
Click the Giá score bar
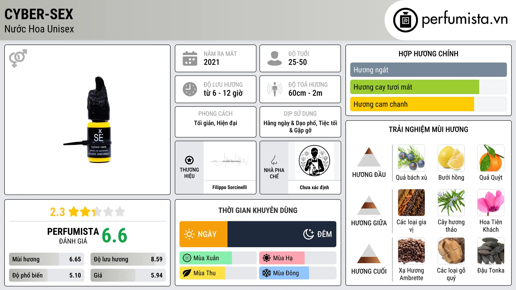pyautogui.click(x=128, y=275)
